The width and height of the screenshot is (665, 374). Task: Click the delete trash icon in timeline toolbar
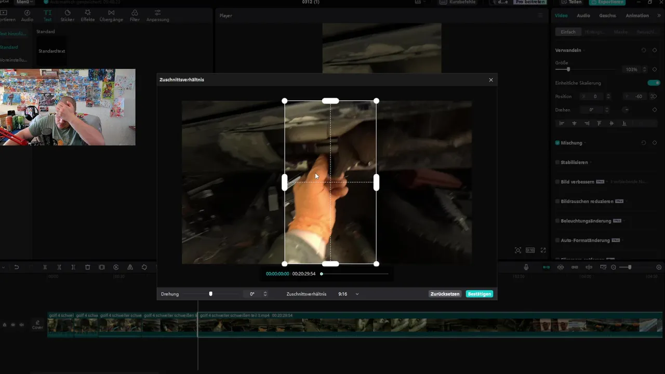pos(87,267)
